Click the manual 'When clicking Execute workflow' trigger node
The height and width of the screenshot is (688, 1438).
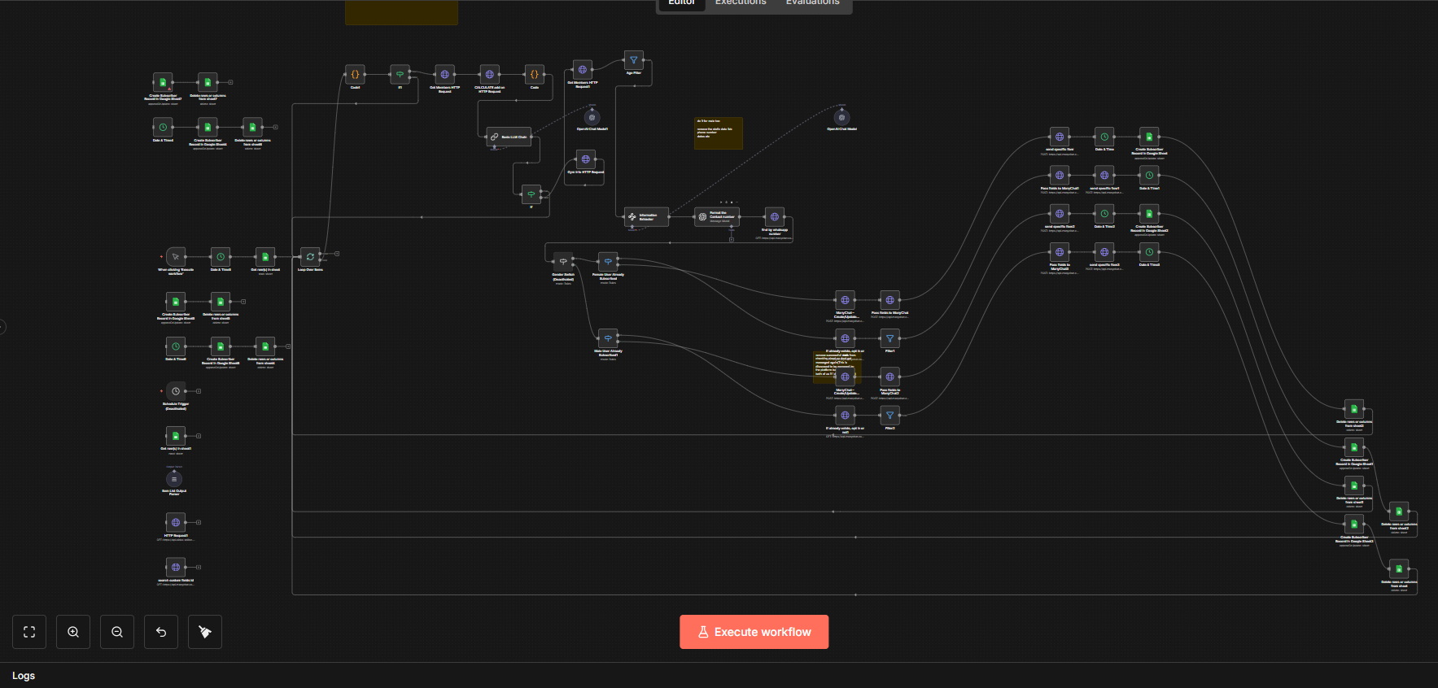(176, 257)
